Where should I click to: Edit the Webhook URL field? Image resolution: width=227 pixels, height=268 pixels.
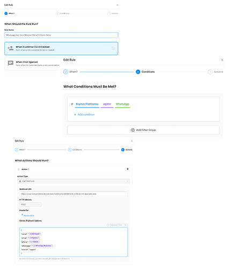[x=74, y=194]
